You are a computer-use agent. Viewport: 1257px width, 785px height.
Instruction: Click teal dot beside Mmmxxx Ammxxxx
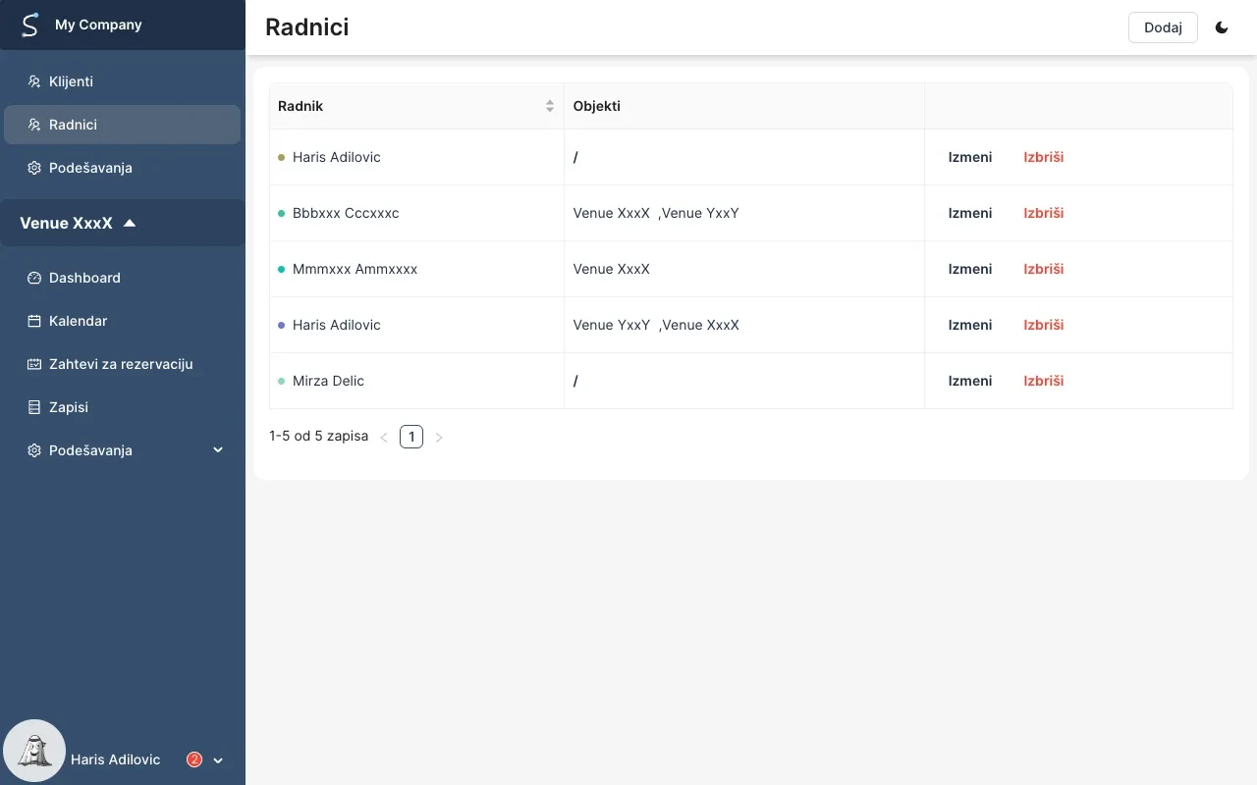tap(282, 269)
